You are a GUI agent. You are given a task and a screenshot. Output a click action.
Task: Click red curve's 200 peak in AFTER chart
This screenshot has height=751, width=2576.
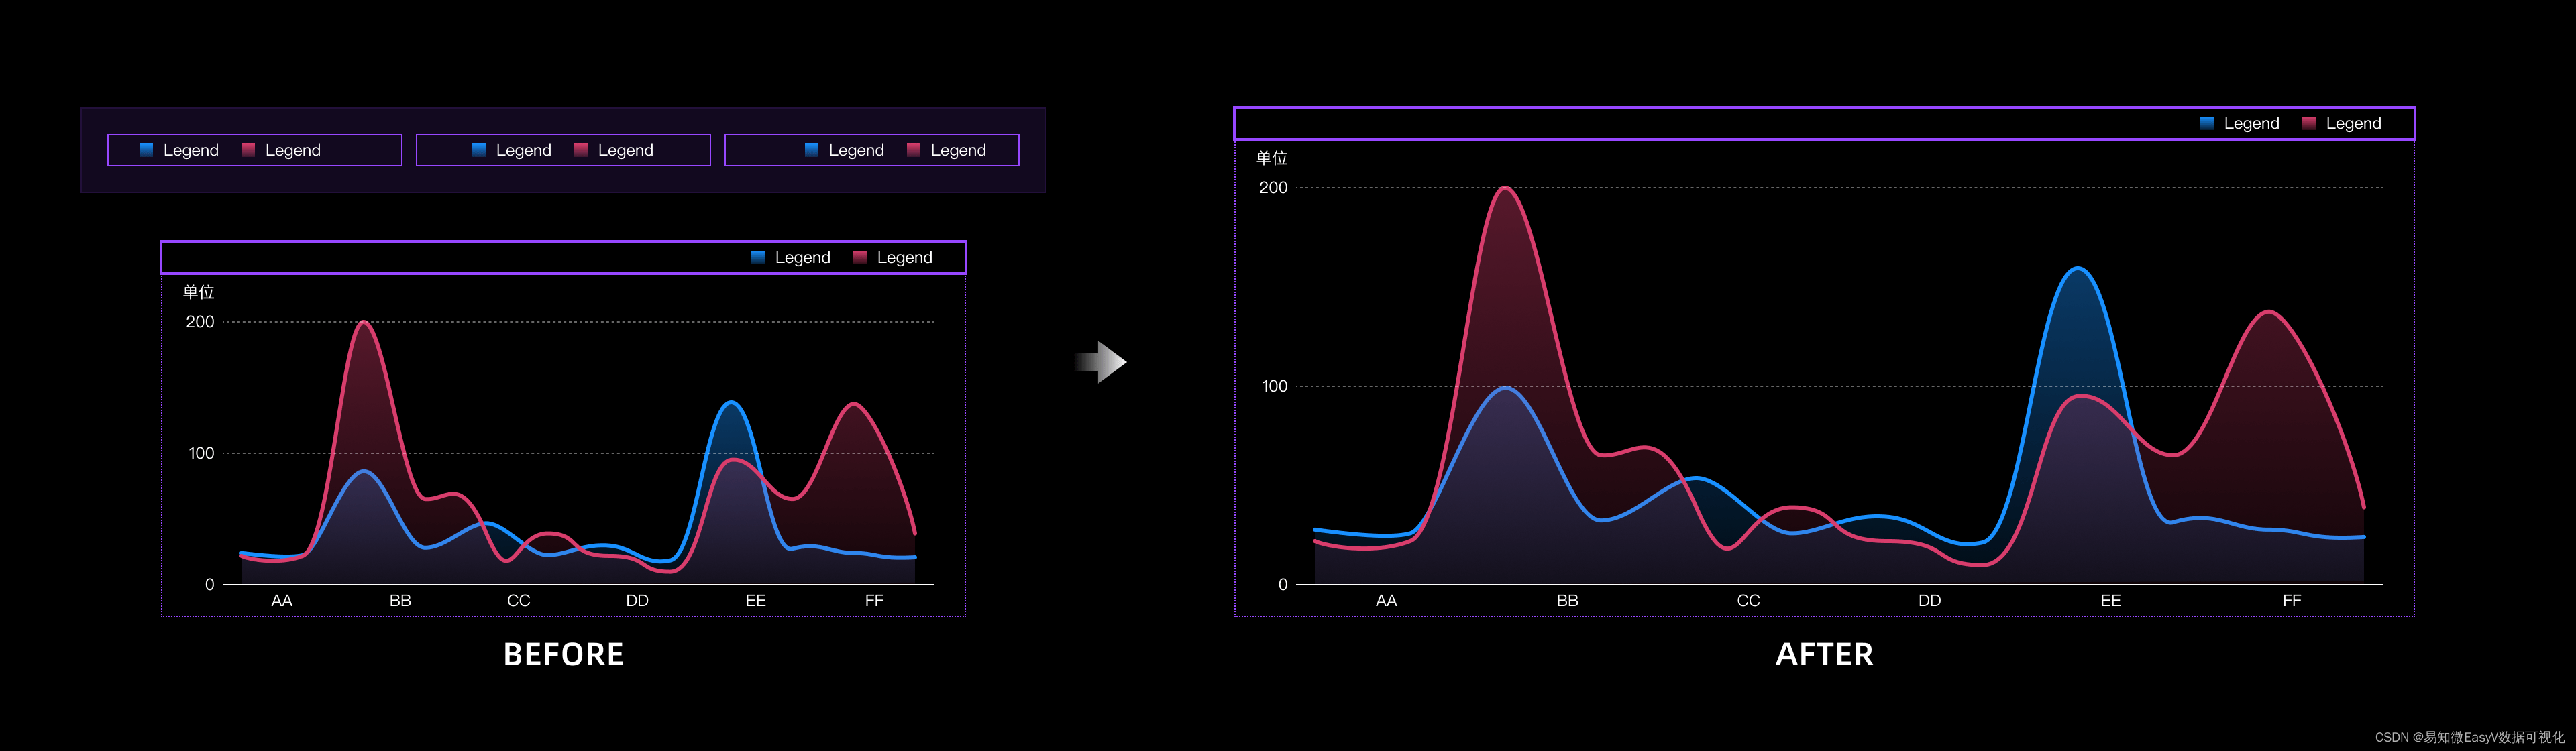click(1505, 188)
